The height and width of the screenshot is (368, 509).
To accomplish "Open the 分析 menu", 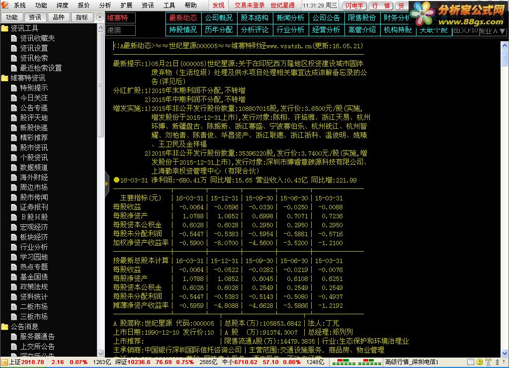I will (x=105, y=5).
